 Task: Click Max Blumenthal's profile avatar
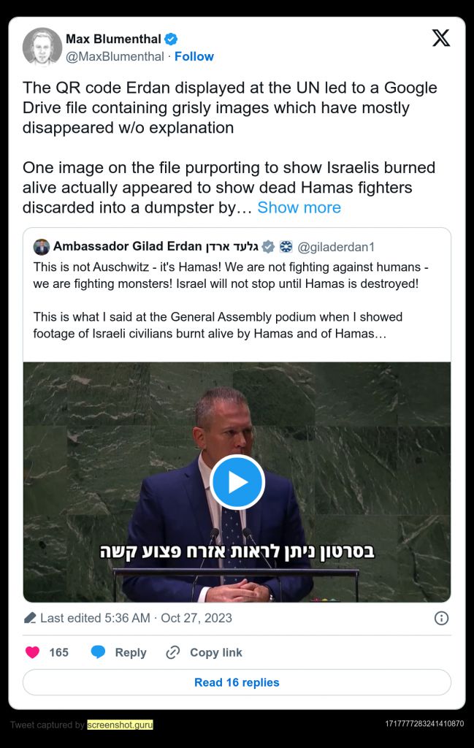[x=42, y=47]
